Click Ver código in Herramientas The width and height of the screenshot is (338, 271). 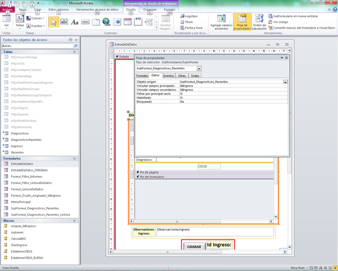click(x=281, y=22)
